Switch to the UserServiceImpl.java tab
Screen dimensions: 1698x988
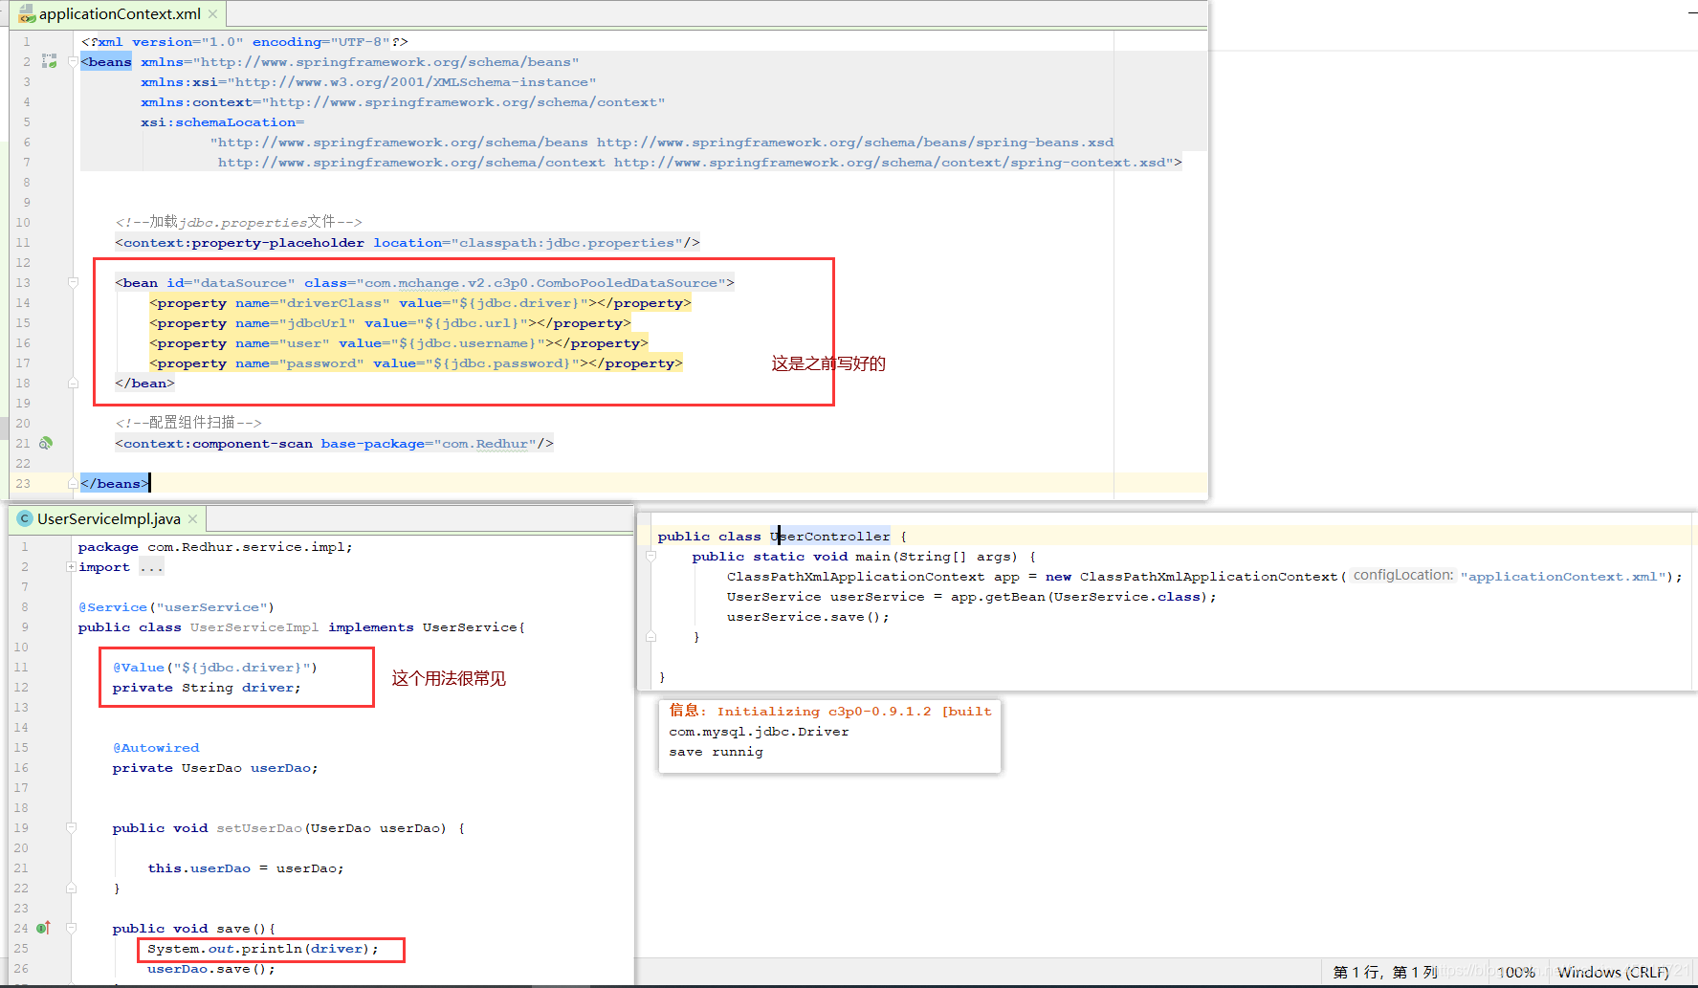[x=108, y=518]
